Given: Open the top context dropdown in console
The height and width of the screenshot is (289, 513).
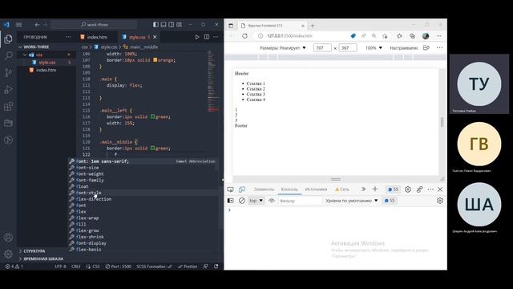Looking at the screenshot, I should tap(256, 201).
